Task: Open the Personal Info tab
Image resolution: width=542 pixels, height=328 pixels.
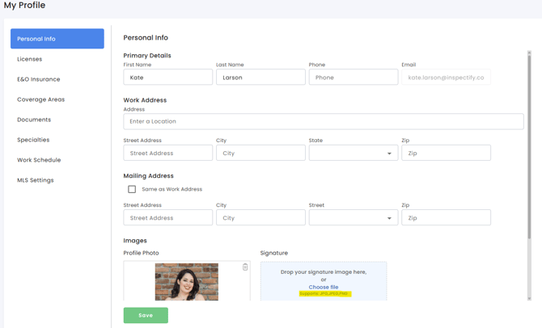Action: click(x=57, y=39)
